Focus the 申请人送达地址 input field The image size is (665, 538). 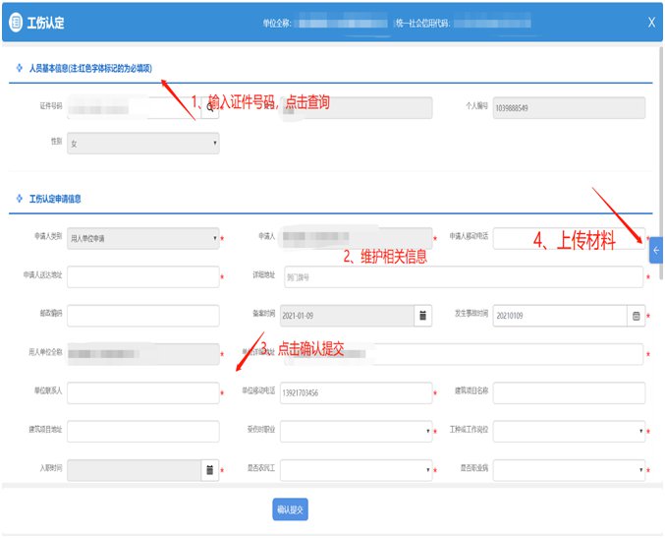tap(142, 276)
